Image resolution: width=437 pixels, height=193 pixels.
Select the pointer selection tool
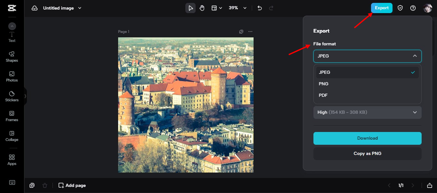coord(191,8)
